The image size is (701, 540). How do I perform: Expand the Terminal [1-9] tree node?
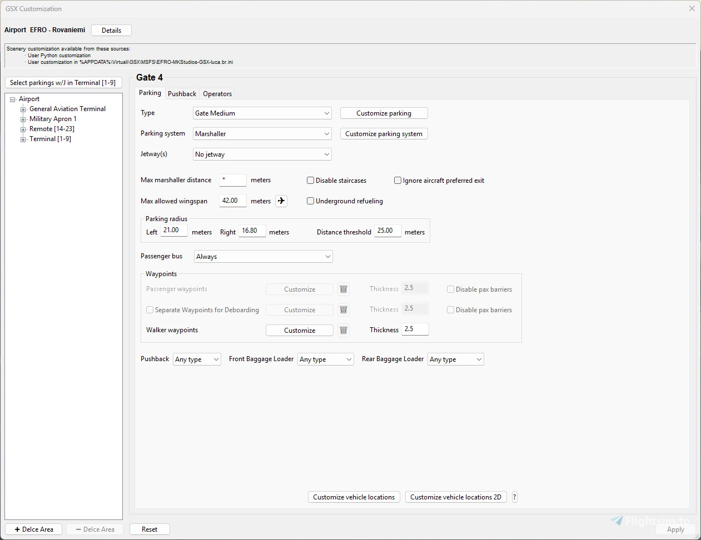point(23,139)
